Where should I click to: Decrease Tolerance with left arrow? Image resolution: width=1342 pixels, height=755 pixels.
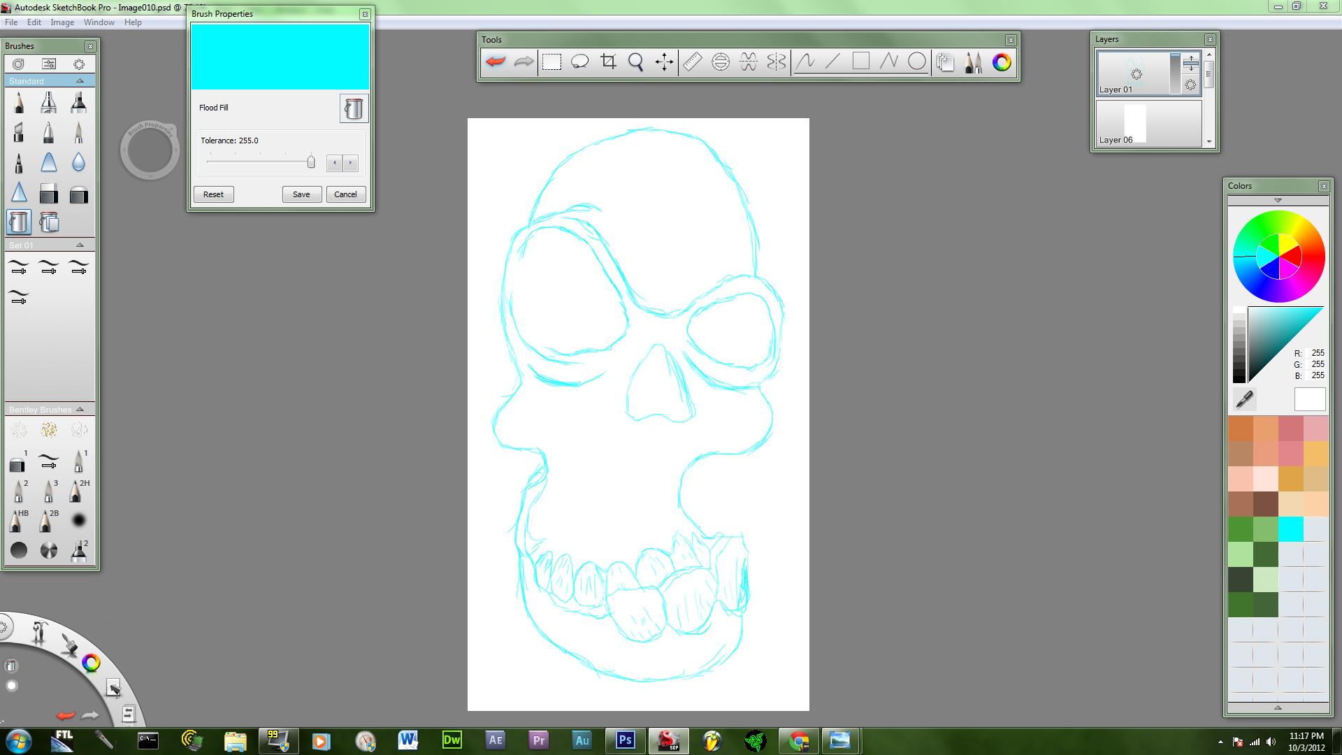pos(334,163)
